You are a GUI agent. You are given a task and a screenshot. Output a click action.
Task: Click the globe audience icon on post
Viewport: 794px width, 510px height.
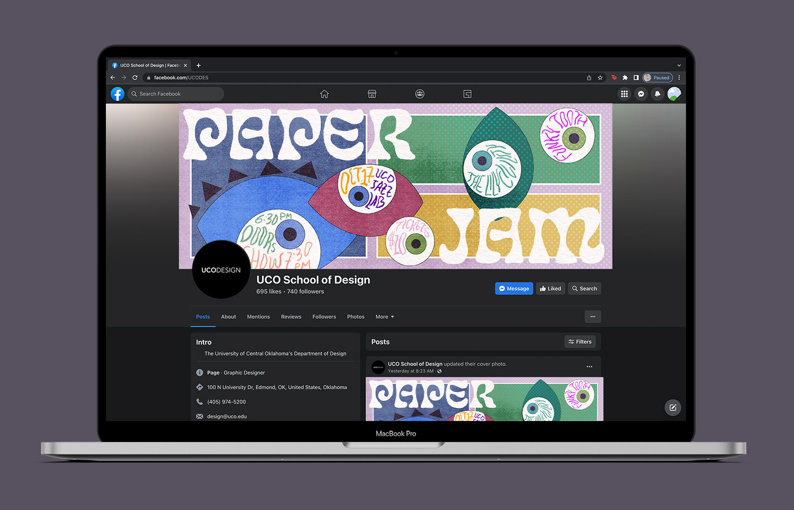(x=439, y=371)
